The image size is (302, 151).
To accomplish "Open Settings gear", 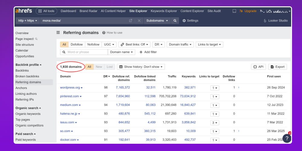I will click(x=190, y=21).
